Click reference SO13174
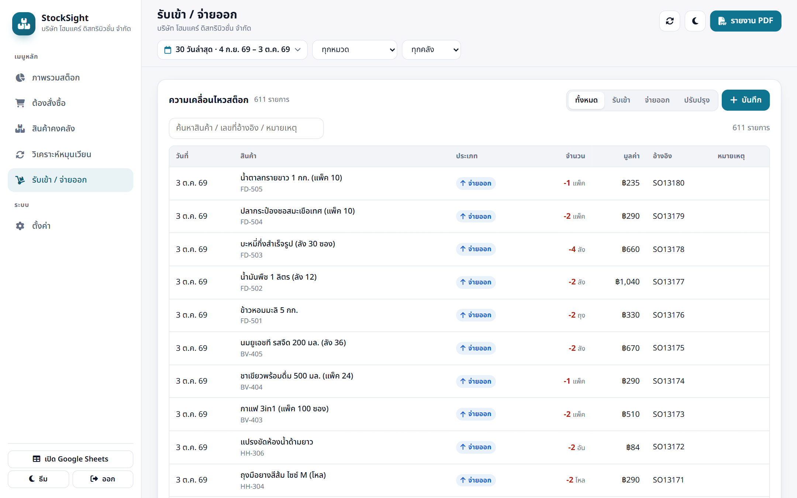Viewport: 797px width, 498px height. (x=668, y=381)
